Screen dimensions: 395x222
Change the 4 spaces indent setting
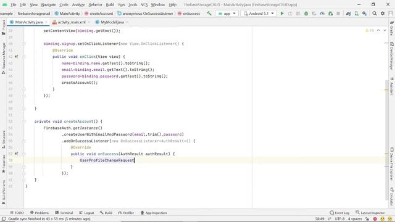click(355, 219)
